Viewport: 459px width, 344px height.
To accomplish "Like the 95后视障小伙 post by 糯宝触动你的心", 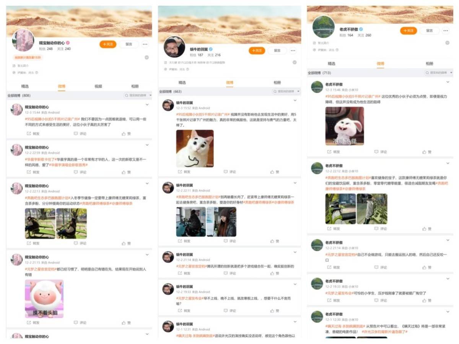I will [x=126, y=134].
